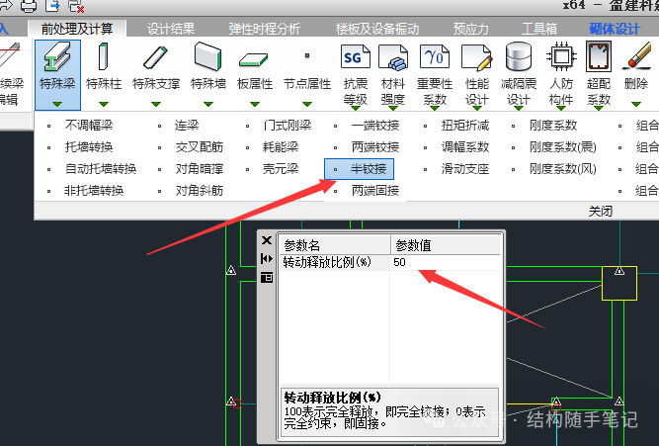Click the 节点属性 node property icon
659x446 pixels.
point(307,55)
